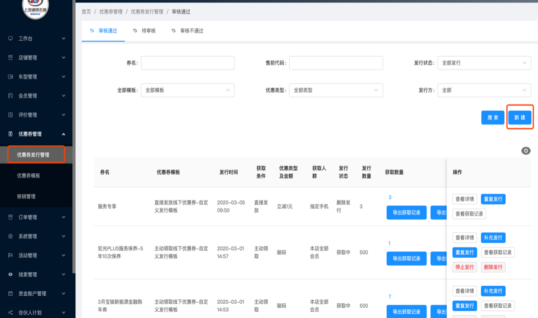Open the 发行方 dropdown showing 全部
Image resolution: width=538 pixels, height=318 pixels.
(x=484, y=90)
